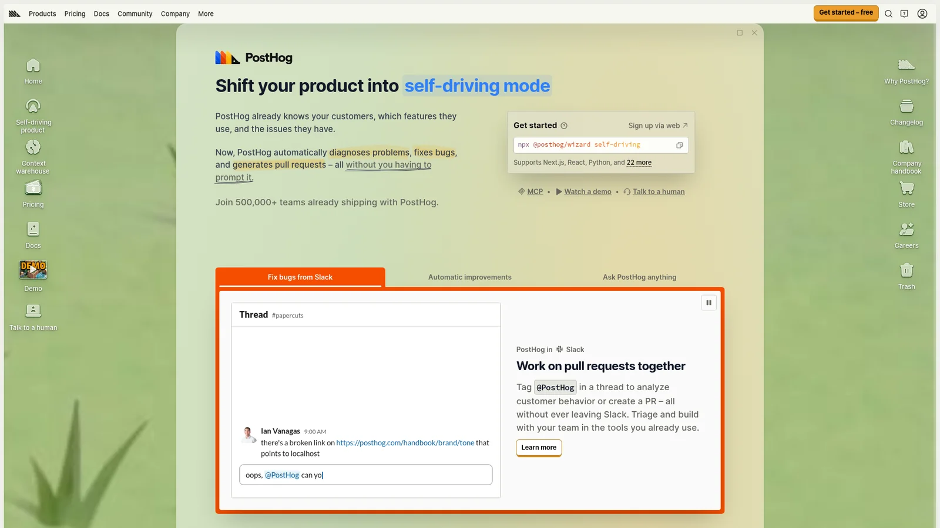The height and width of the screenshot is (528, 940).
Task: Click the PostHog logo in the top bar
Action: click(x=15, y=13)
